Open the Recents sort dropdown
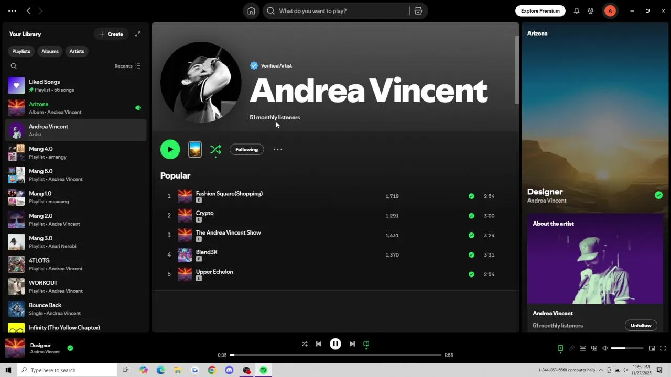This screenshot has width=671, height=377. (127, 66)
